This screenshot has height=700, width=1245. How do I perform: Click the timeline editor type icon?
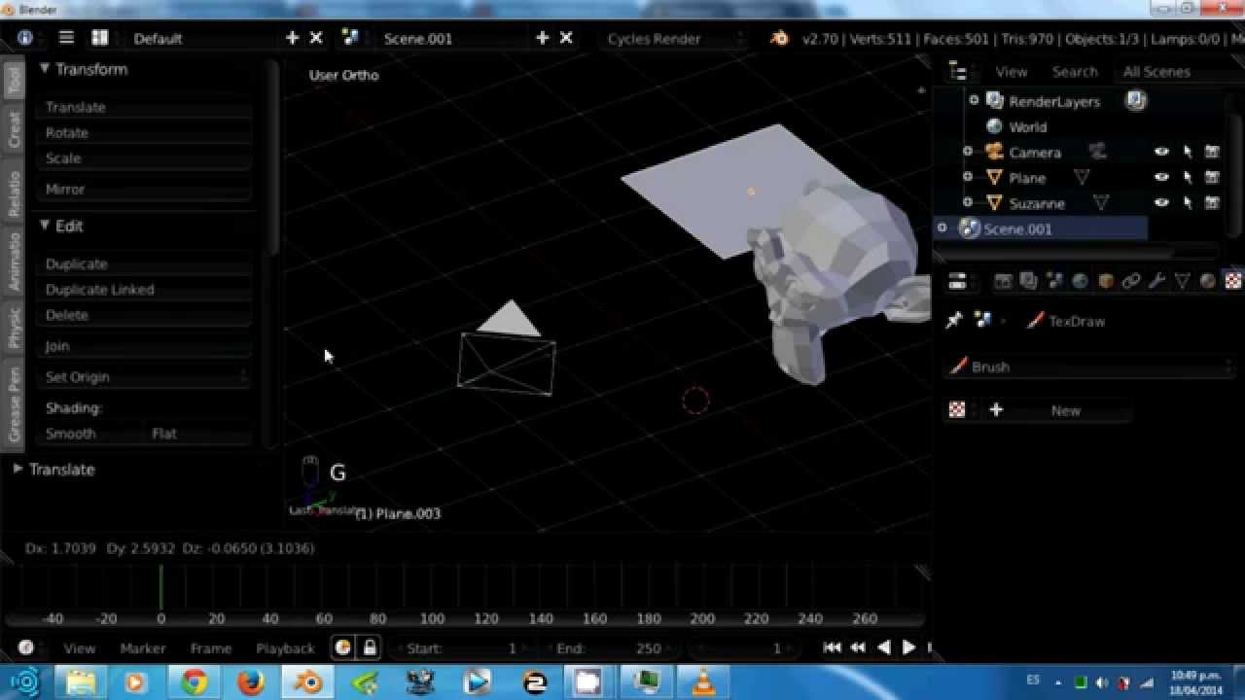tap(26, 647)
